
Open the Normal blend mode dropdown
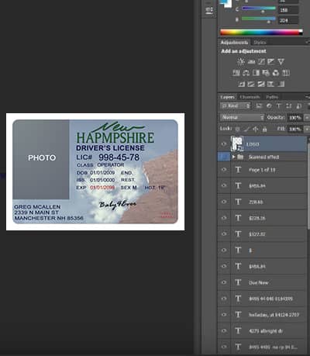coord(243,117)
